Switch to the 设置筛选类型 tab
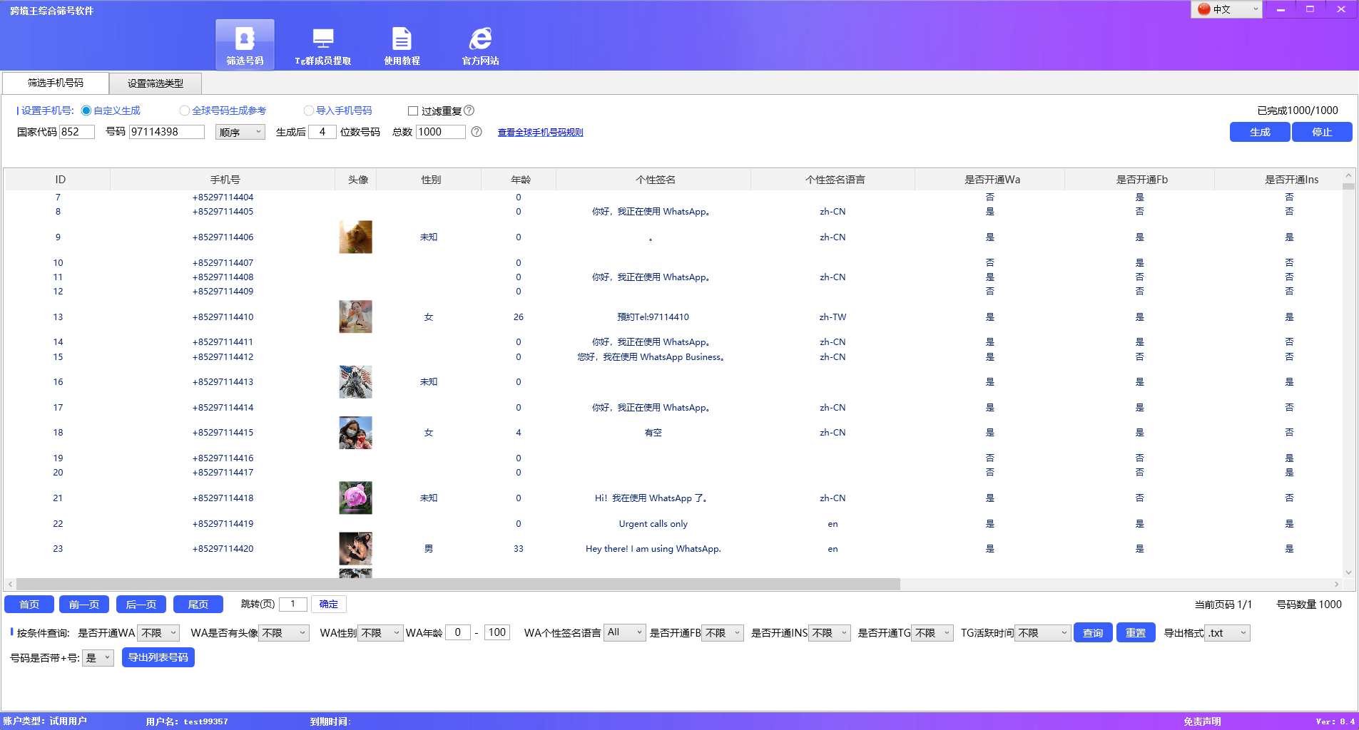The width and height of the screenshot is (1359, 730). pyautogui.click(x=154, y=83)
